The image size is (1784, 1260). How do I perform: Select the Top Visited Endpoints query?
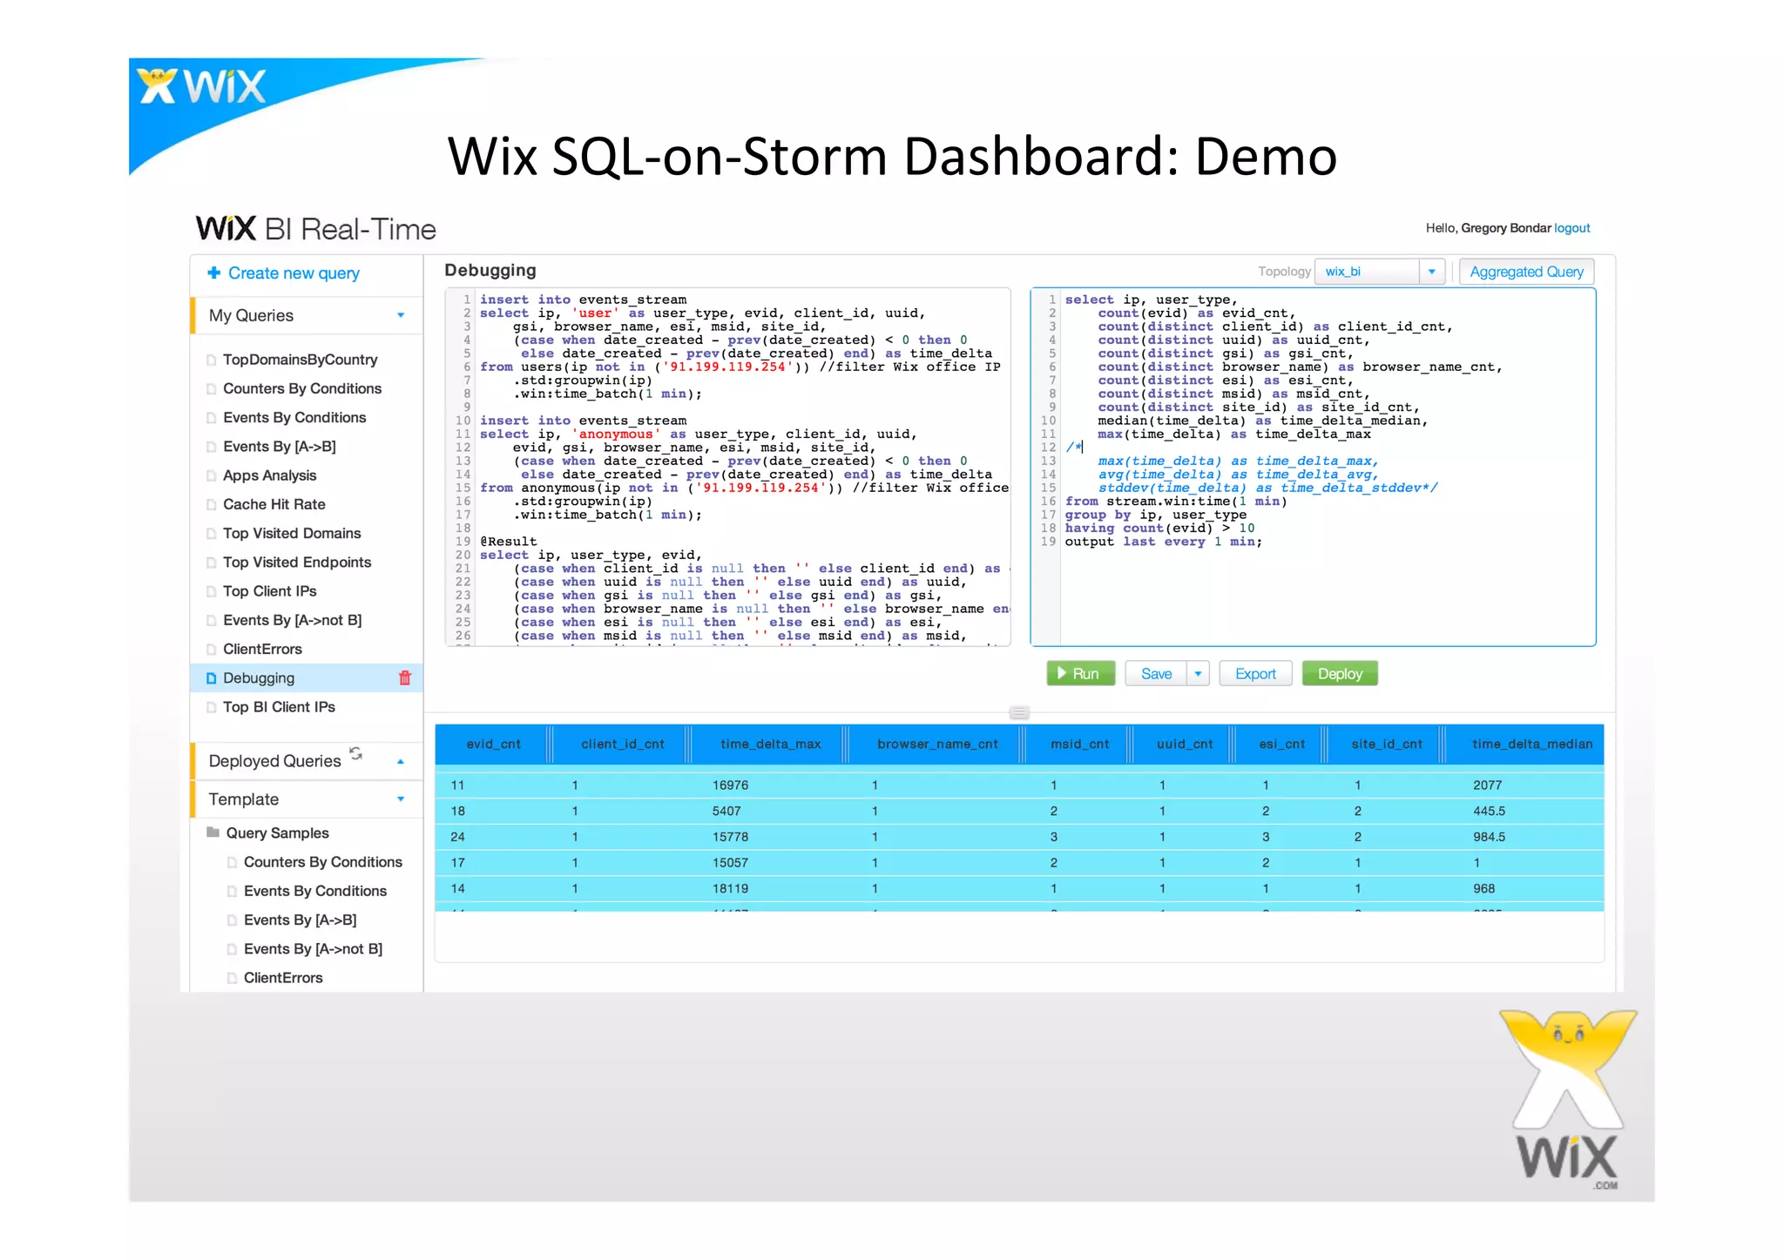[297, 563]
